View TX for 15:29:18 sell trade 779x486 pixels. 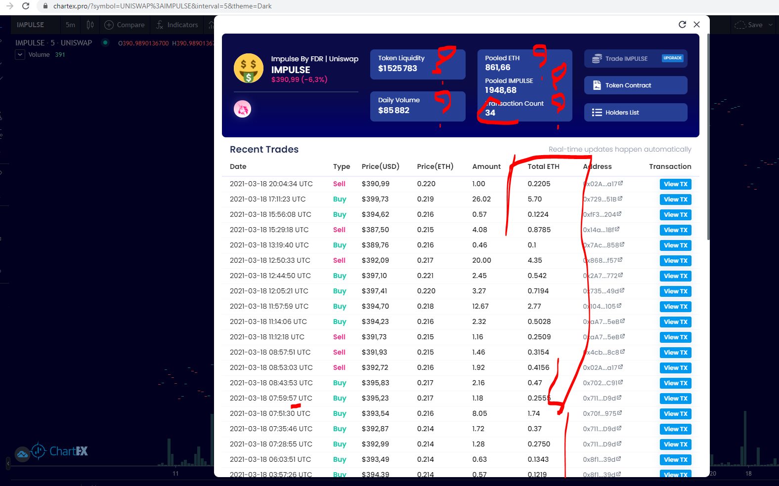pos(676,230)
